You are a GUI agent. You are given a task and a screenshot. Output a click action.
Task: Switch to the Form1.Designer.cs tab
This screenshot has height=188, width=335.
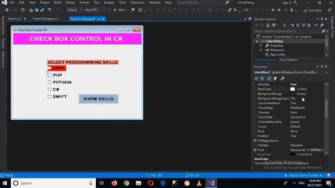46,19
